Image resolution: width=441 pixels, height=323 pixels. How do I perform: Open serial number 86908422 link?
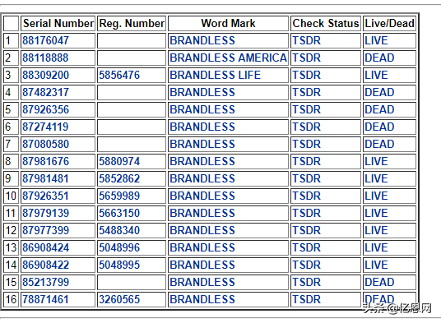click(45, 265)
